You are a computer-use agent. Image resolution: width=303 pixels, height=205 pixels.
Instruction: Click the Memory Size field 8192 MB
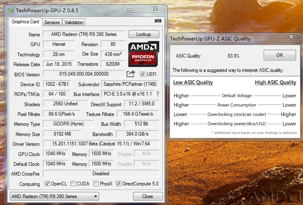62,134
